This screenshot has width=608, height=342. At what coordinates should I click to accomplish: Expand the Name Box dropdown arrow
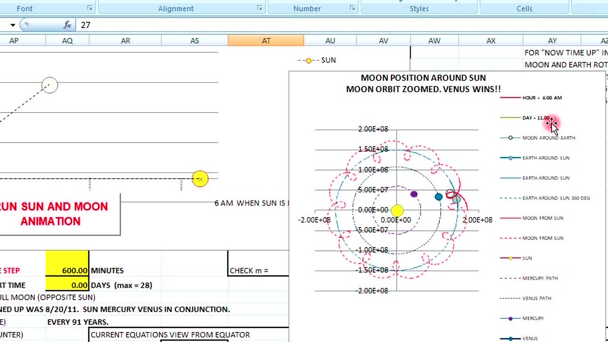(13, 25)
